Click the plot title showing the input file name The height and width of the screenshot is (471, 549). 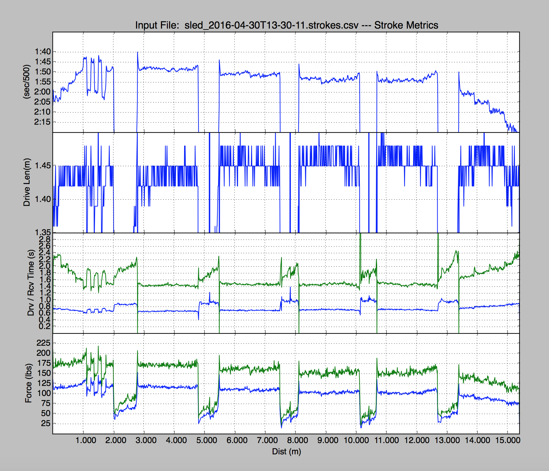coord(286,25)
